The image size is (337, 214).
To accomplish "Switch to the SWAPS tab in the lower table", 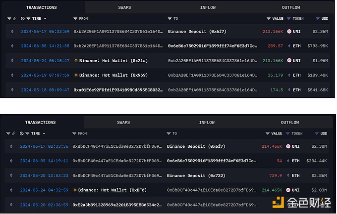I will pyautogui.click(x=123, y=123).
